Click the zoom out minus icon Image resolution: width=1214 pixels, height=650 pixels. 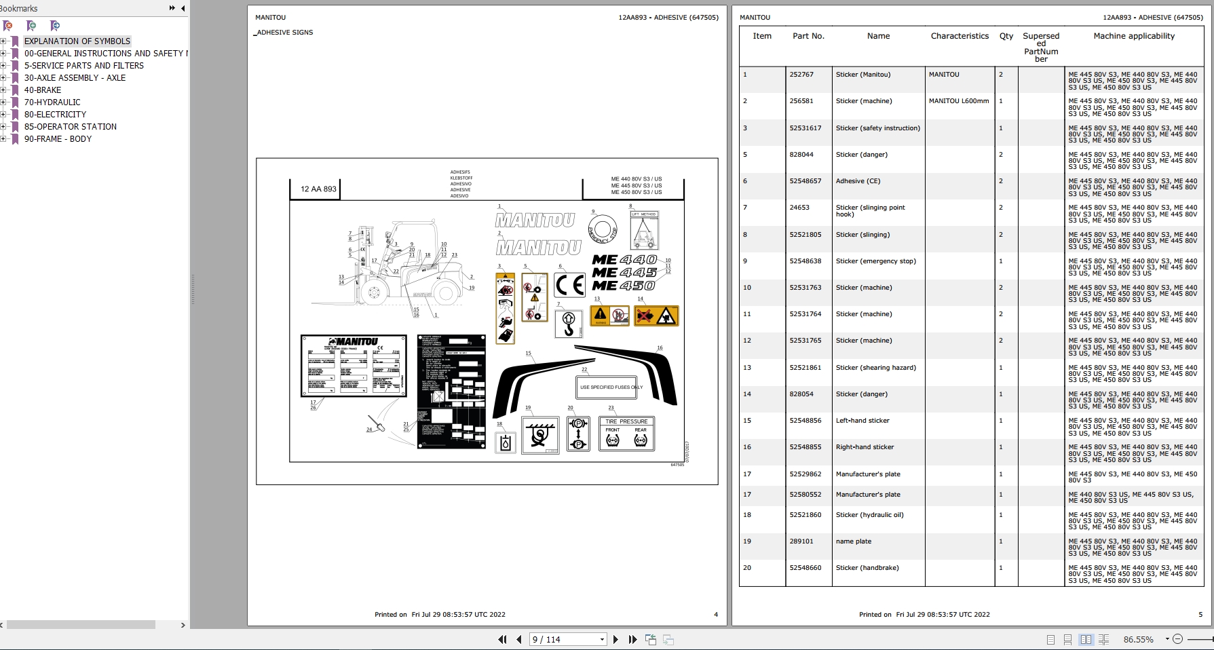[1177, 639]
